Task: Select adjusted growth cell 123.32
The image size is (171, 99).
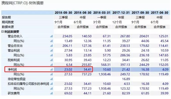Action: tap(125, 89)
